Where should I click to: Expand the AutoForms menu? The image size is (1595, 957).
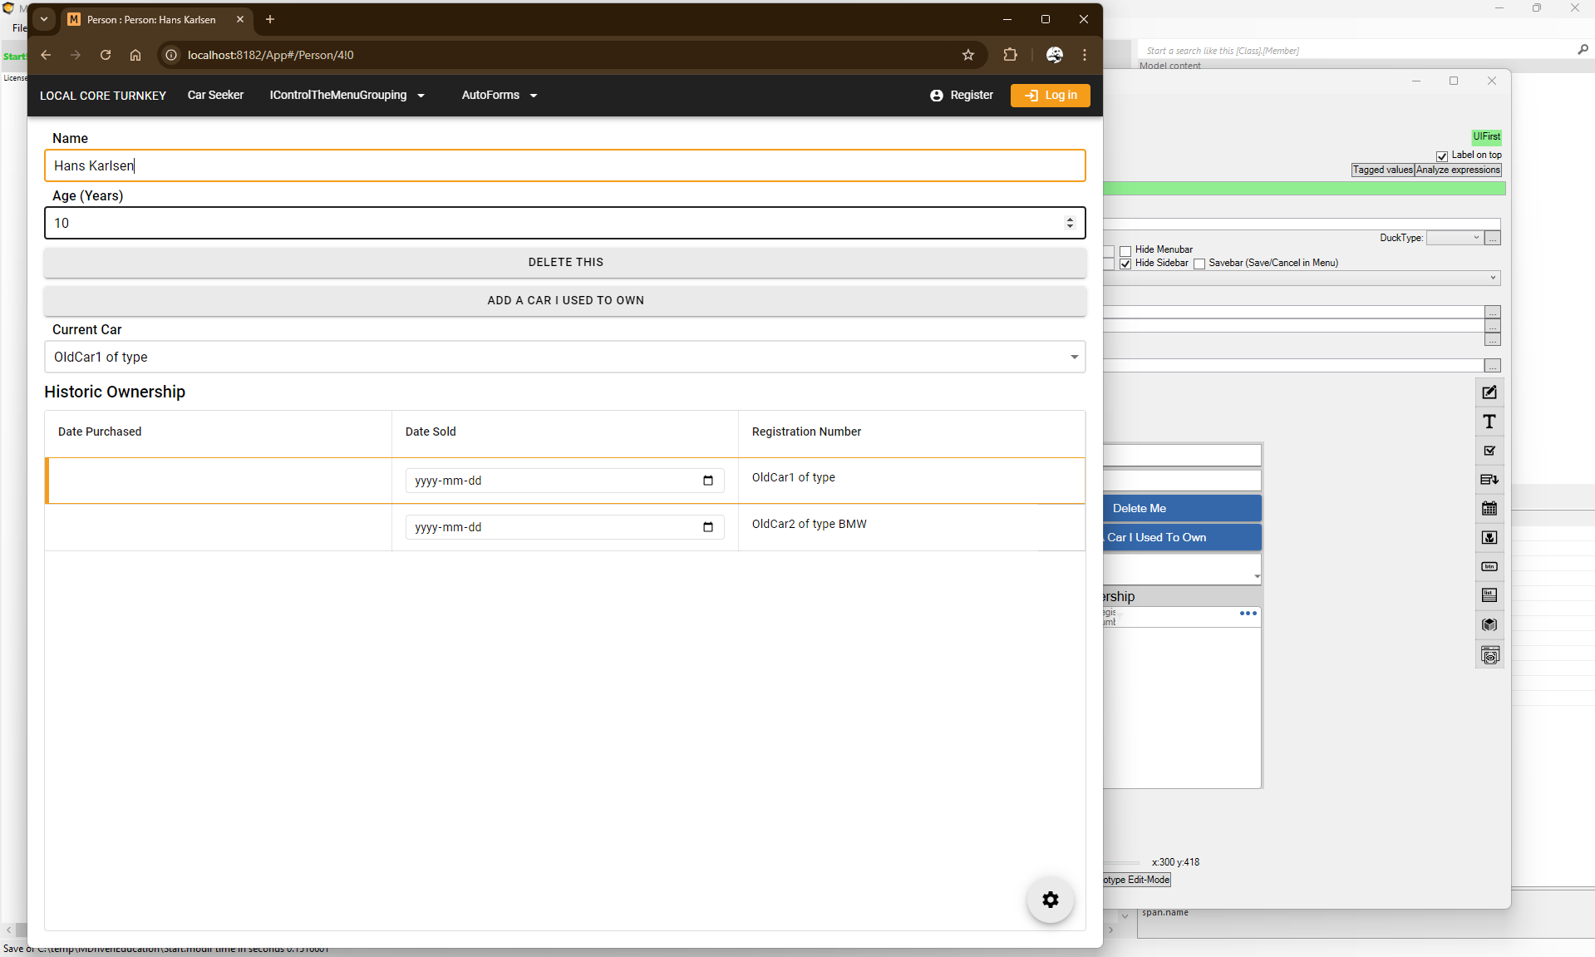499,96
